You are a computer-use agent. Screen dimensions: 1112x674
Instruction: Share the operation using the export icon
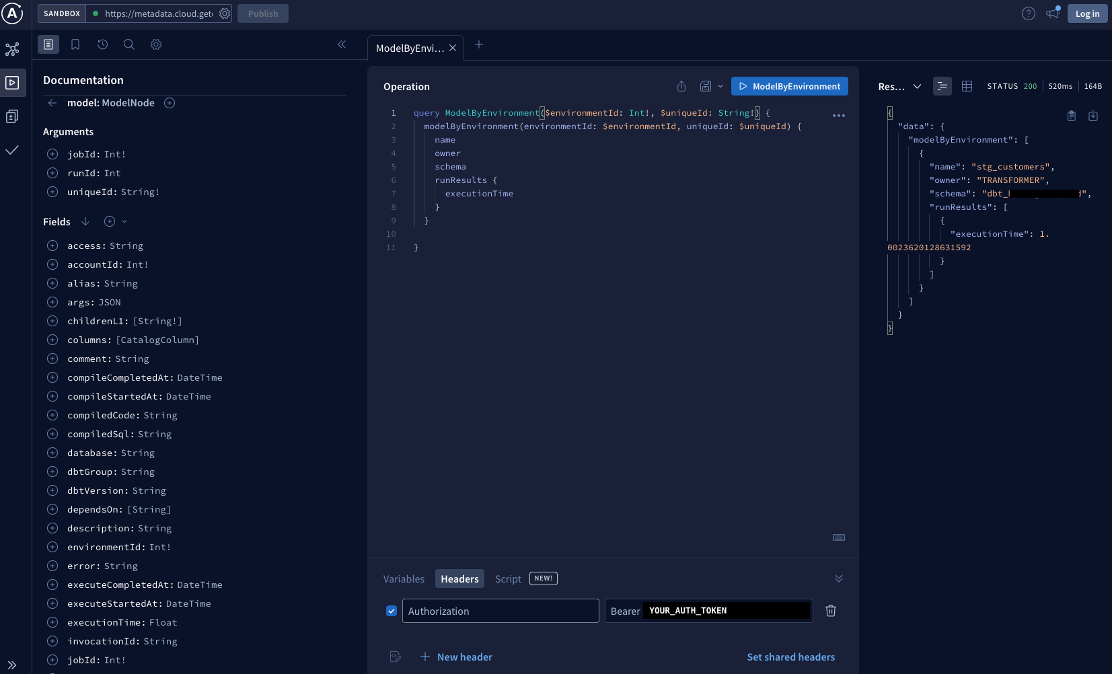pyautogui.click(x=680, y=86)
